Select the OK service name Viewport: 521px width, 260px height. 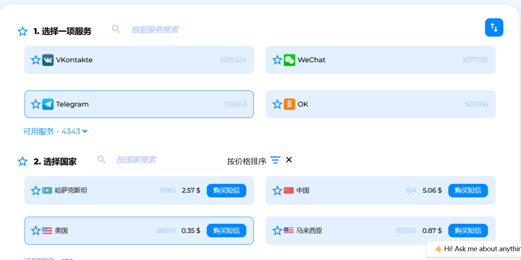point(302,104)
